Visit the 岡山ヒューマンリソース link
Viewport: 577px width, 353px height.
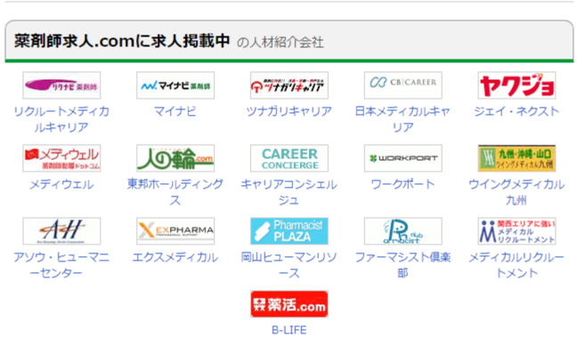(x=289, y=265)
